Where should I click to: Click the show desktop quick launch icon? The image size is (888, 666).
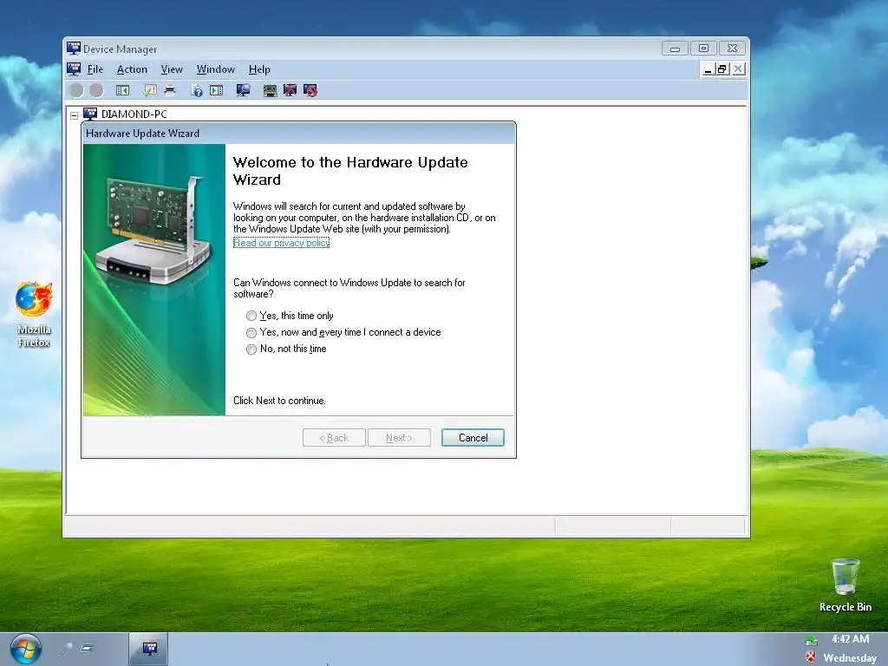pyautogui.click(x=87, y=649)
